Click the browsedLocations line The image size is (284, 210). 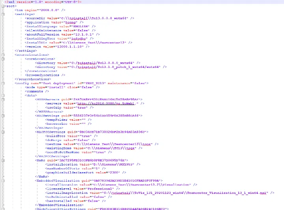45,75
